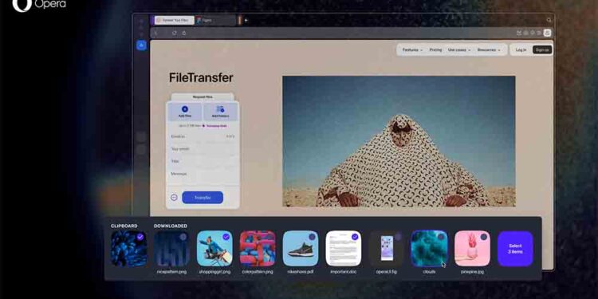Expand the Features dropdown

(413, 50)
